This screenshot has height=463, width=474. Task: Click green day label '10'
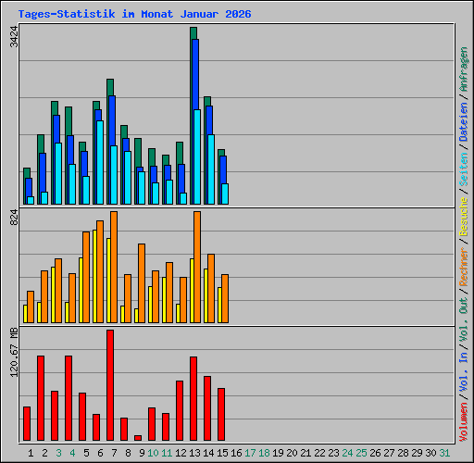[153, 453]
